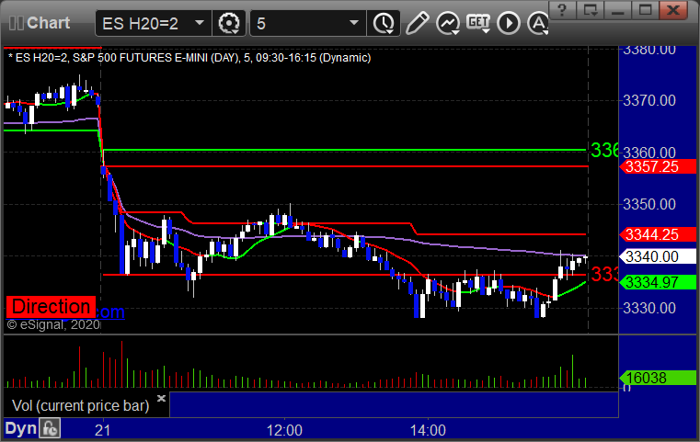Open the Chart title grip menu
This screenshot has width=700, height=442.
coord(16,23)
